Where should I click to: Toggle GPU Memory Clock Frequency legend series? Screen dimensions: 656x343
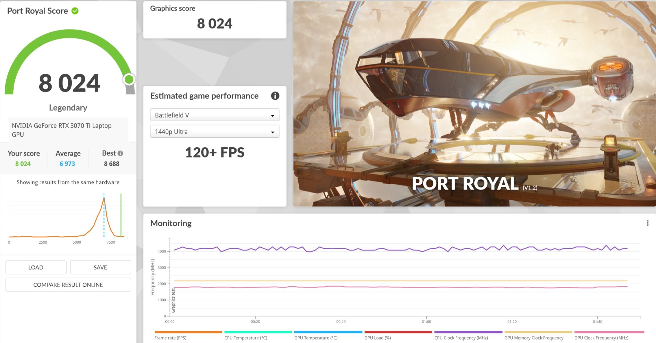coord(538,335)
